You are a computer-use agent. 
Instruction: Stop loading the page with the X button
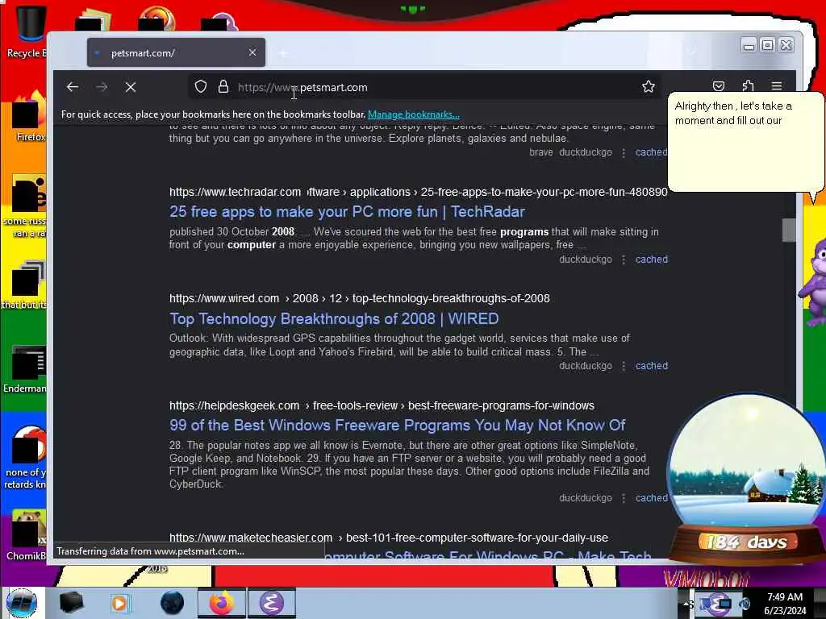131,87
